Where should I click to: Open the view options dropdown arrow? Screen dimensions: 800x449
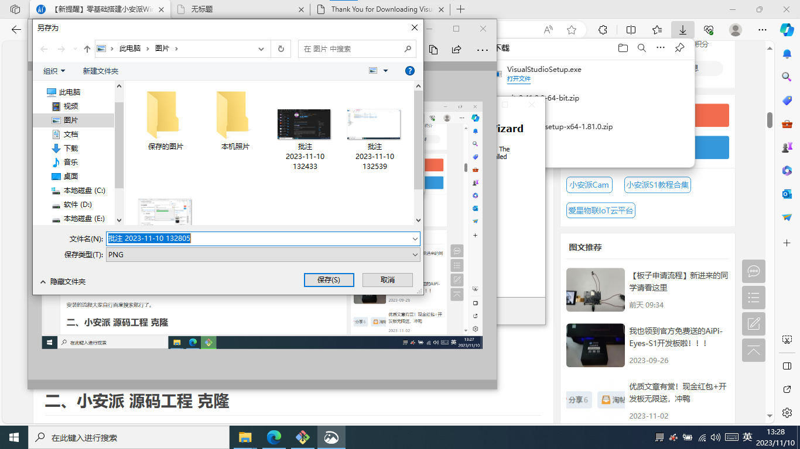385,71
